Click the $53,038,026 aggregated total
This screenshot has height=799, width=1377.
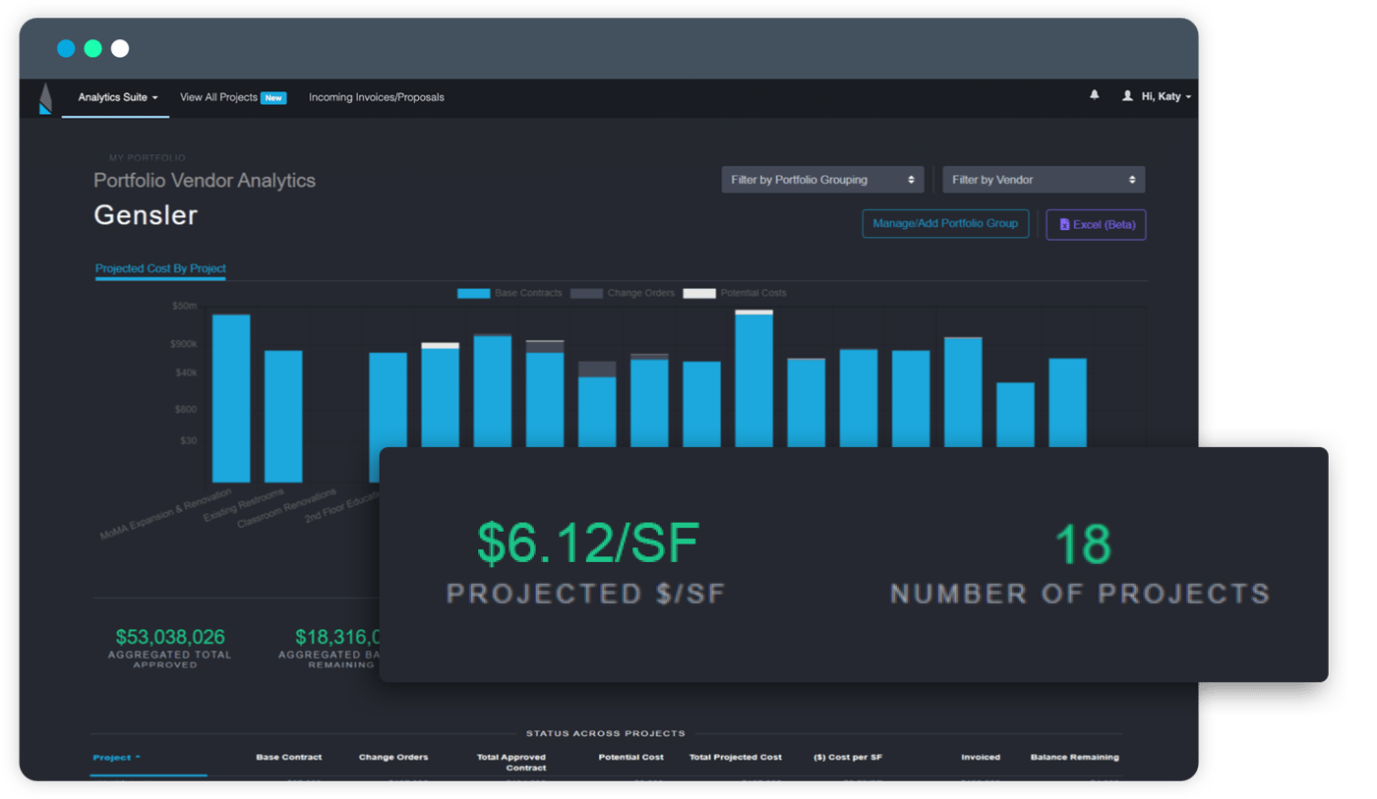(170, 638)
